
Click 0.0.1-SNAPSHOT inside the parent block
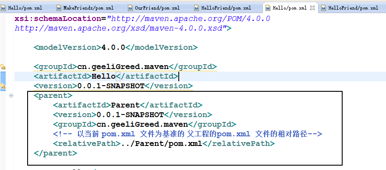[x=130, y=115]
